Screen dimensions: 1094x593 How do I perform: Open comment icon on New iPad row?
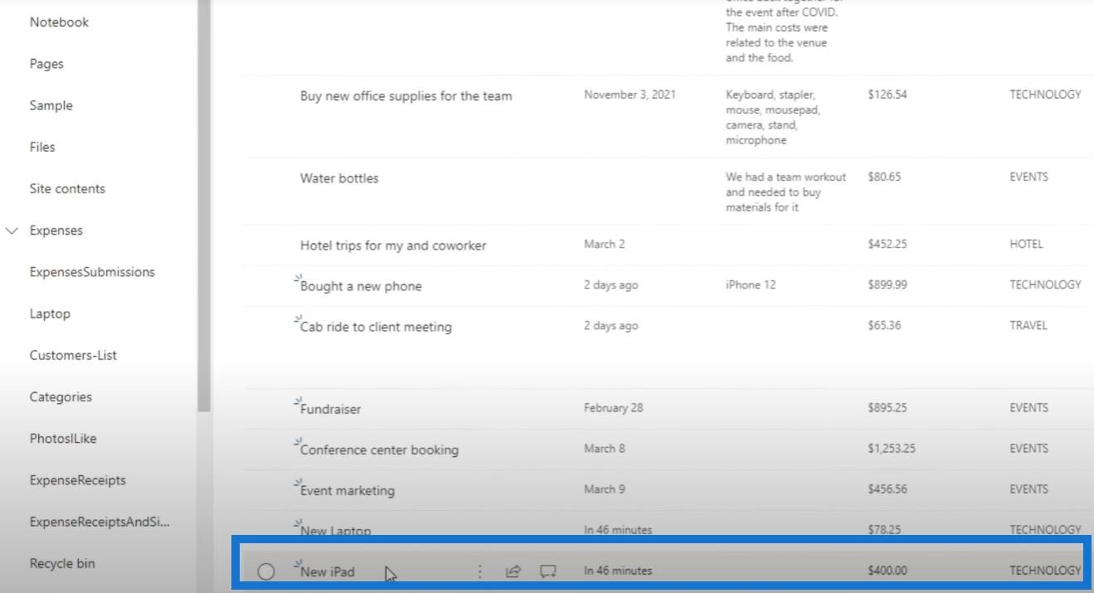[547, 571]
